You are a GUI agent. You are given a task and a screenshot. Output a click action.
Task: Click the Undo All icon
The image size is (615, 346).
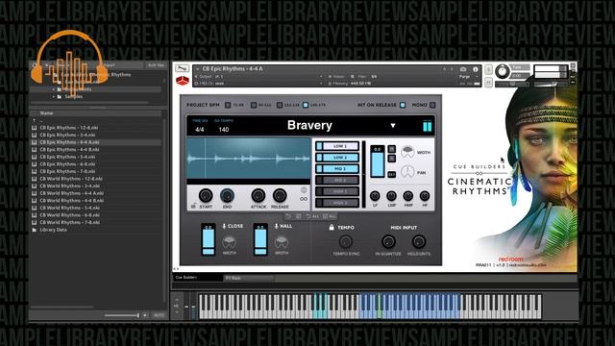pyautogui.click(x=311, y=216)
